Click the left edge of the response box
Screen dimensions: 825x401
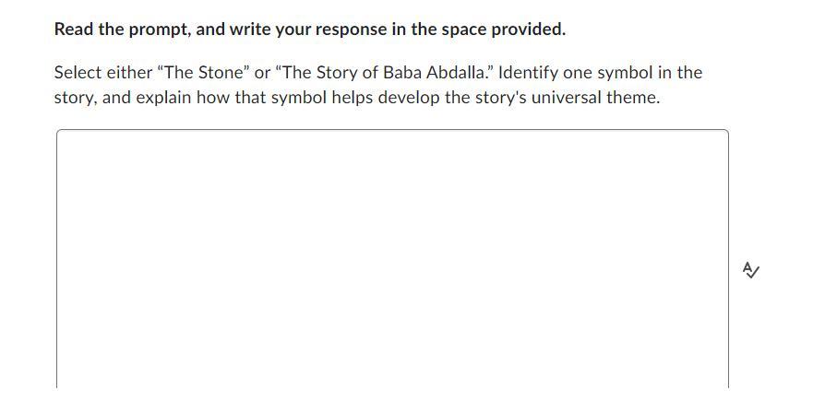point(57,258)
